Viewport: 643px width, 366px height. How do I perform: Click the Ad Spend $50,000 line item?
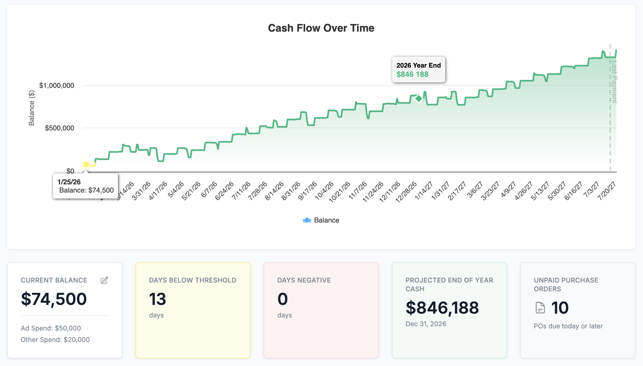[51, 328]
